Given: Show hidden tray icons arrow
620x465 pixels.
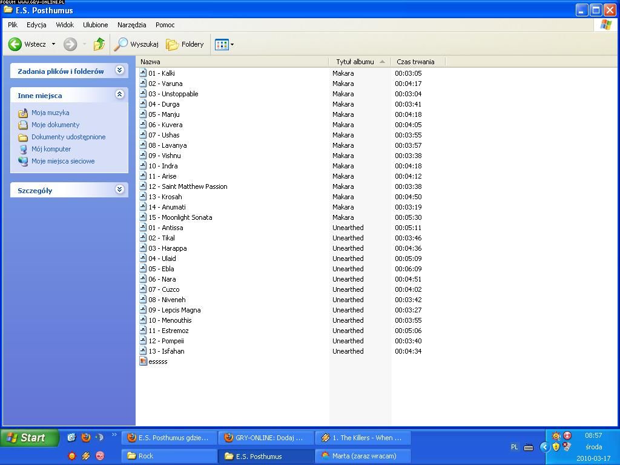Looking at the screenshot, I should tap(545, 447).
